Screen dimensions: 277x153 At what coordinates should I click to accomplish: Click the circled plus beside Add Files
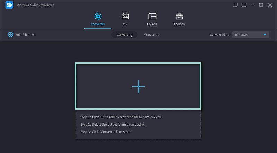pos(10,35)
